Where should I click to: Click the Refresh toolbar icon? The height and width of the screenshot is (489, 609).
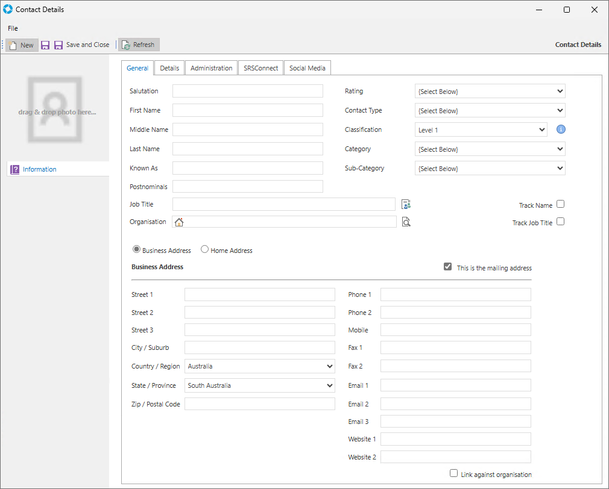(x=126, y=45)
